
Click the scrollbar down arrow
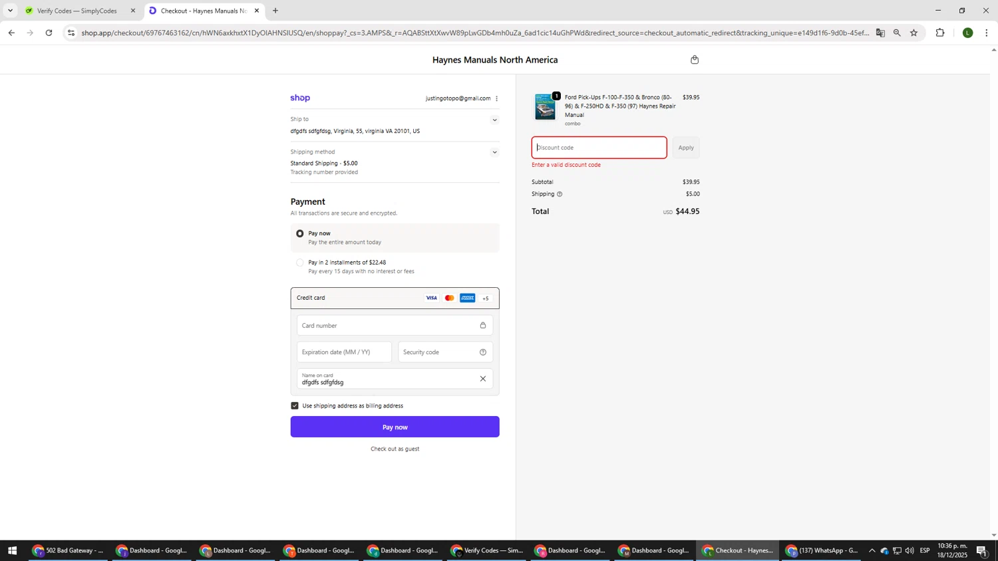coord(994,536)
